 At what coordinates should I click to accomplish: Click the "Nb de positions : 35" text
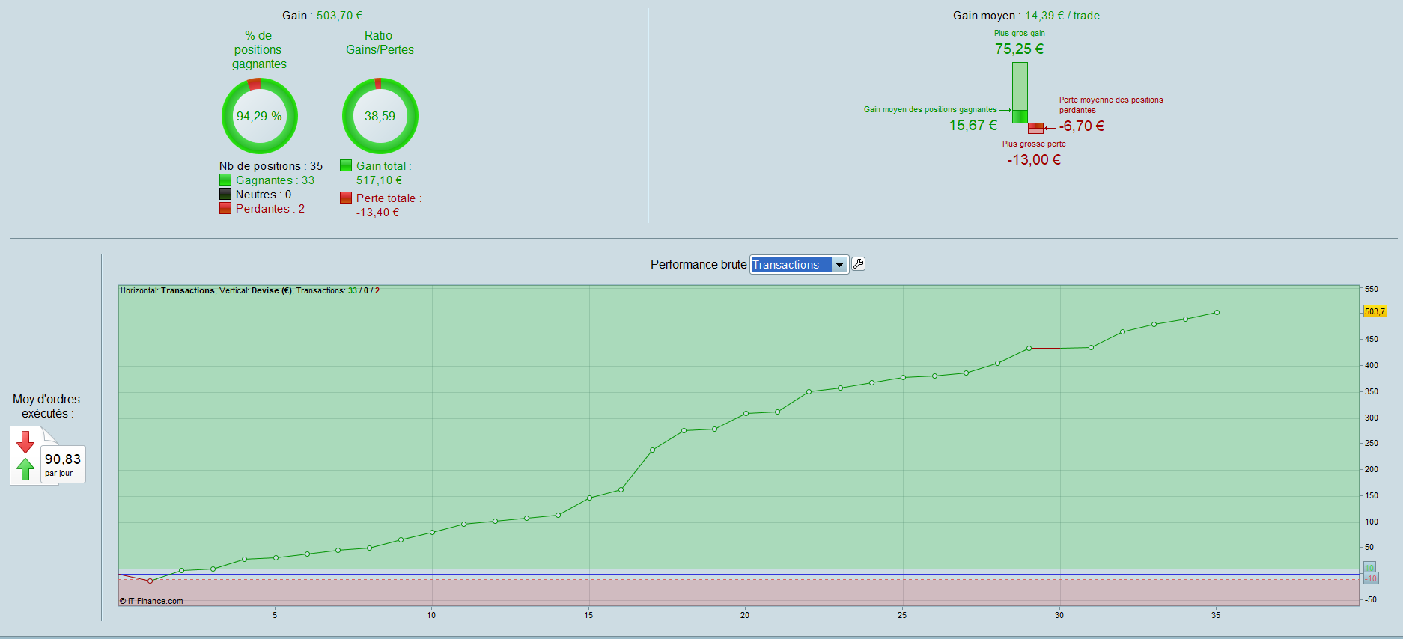click(x=271, y=166)
